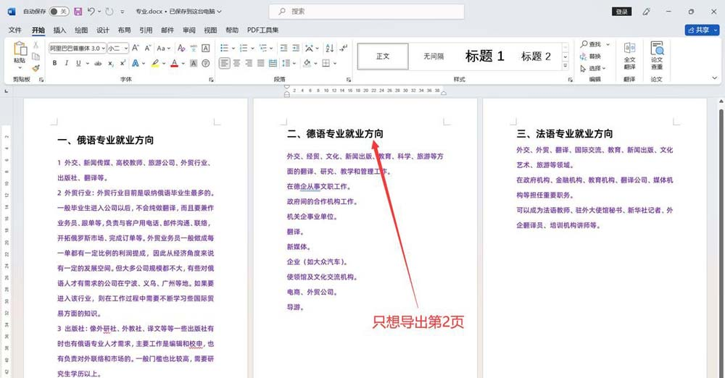The height and width of the screenshot is (378, 725).
Task: Switch to the Layout tab
Action: (124, 30)
